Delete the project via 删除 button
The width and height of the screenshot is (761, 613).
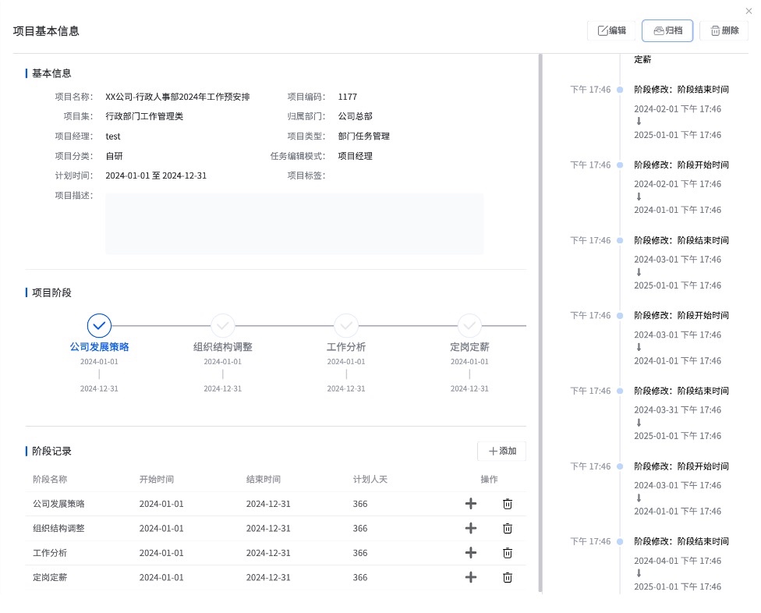724,30
